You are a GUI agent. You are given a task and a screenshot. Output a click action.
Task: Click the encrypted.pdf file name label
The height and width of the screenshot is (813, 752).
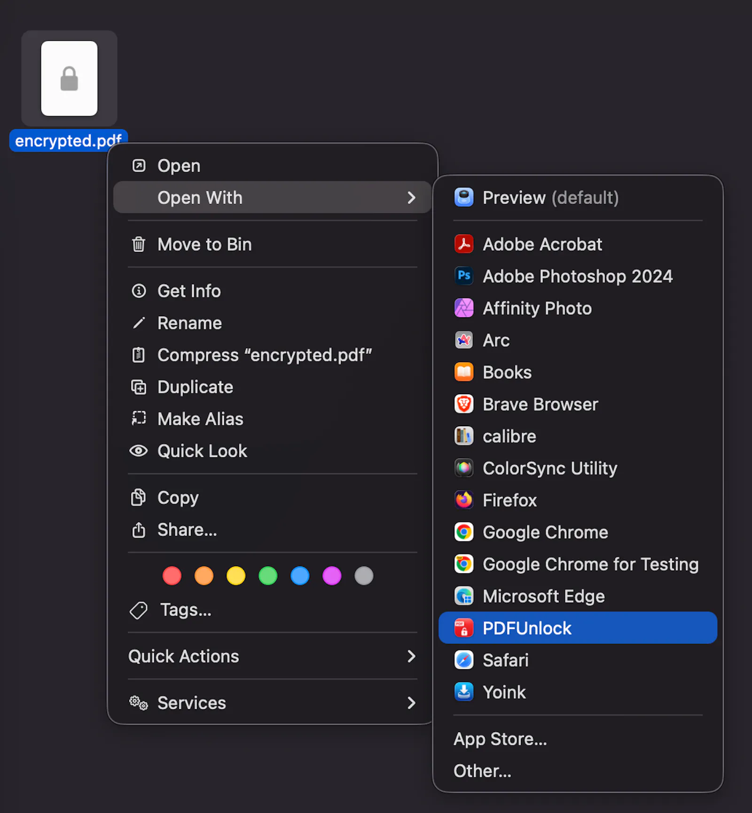click(69, 140)
